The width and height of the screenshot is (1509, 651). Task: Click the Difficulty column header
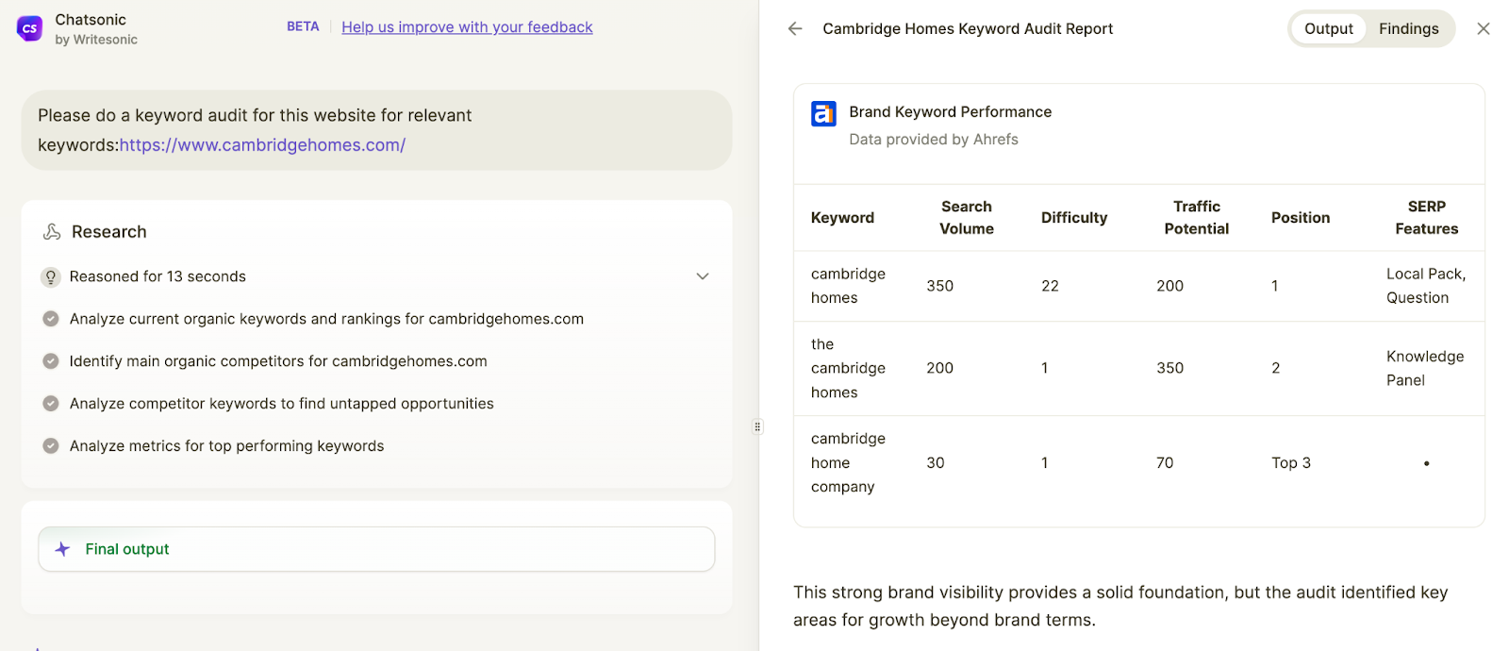1074,218
